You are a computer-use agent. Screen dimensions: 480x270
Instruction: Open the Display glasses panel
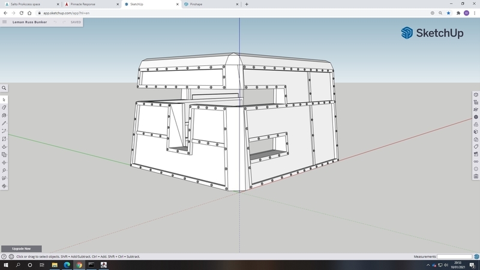tap(476, 161)
